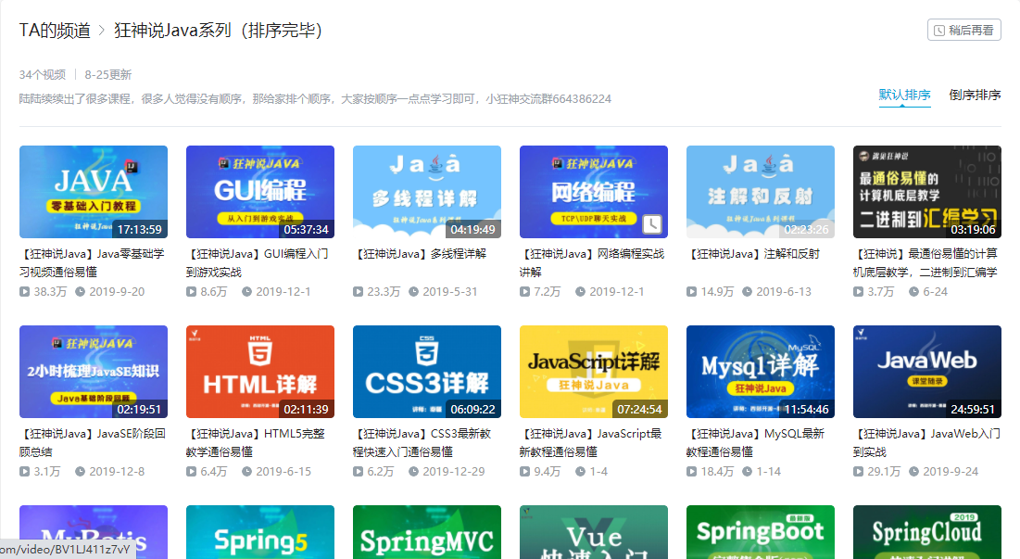Open the 2小时梳理JavaSE知识 thumbnail
The image size is (1020, 559).
pyautogui.click(x=94, y=372)
